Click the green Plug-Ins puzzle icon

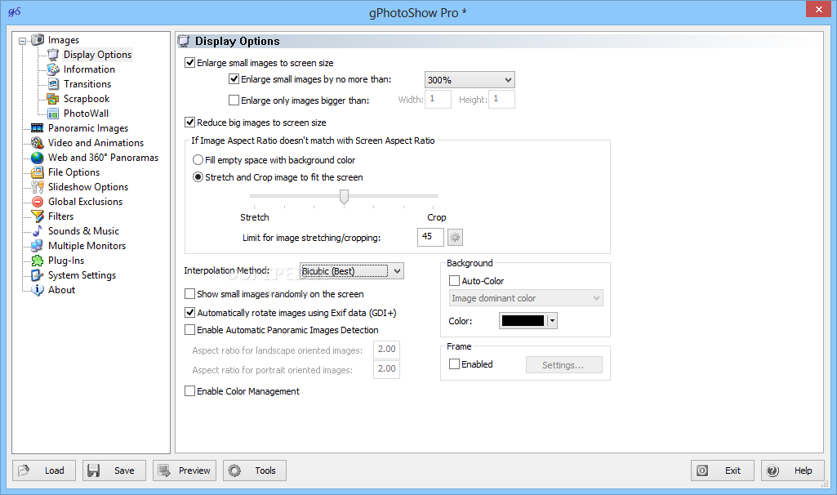coord(38,261)
